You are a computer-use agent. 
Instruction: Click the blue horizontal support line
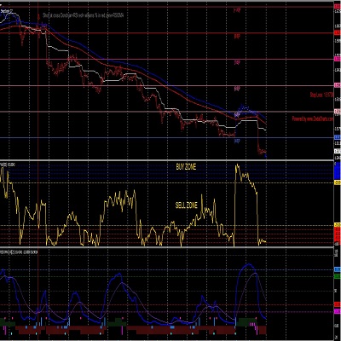pos(166,138)
